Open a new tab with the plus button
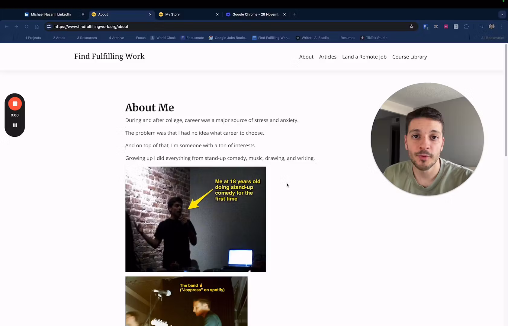Viewport: 508px width, 326px height. tap(294, 14)
